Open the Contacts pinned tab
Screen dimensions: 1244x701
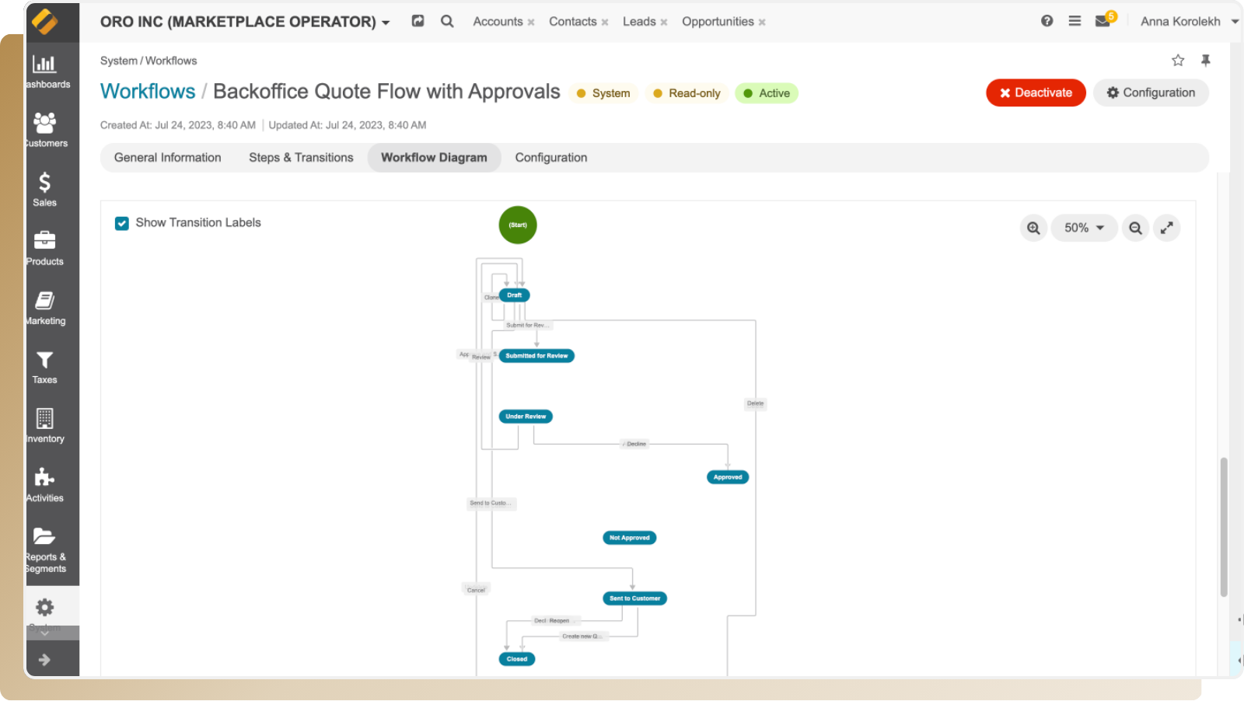[x=572, y=22]
